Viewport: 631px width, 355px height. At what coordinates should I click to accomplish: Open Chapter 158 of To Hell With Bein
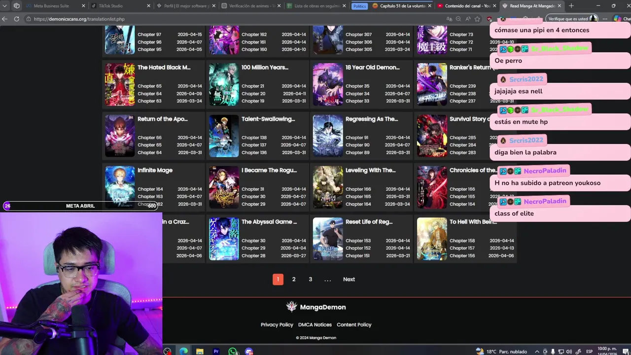[x=462, y=241]
